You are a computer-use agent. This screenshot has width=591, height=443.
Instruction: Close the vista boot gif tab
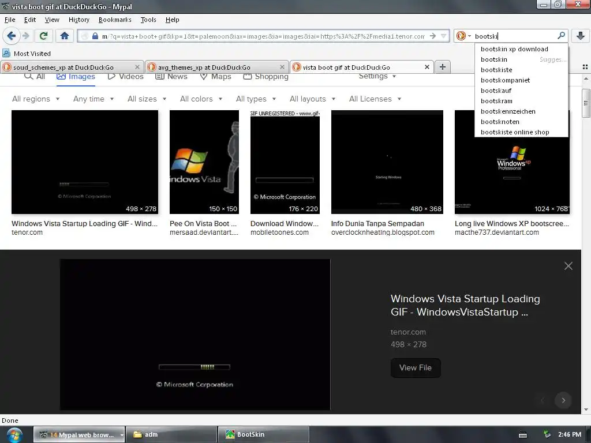427,67
